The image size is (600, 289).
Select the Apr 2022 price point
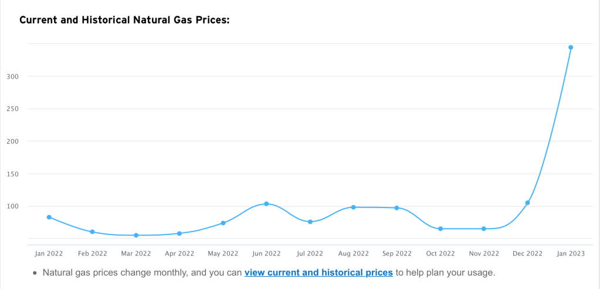coord(179,233)
